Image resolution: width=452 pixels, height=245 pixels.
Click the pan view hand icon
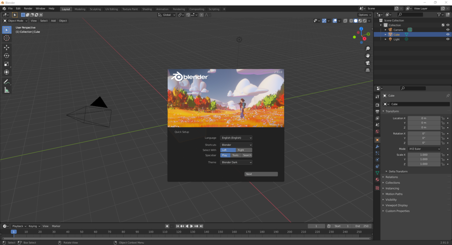tap(368, 56)
